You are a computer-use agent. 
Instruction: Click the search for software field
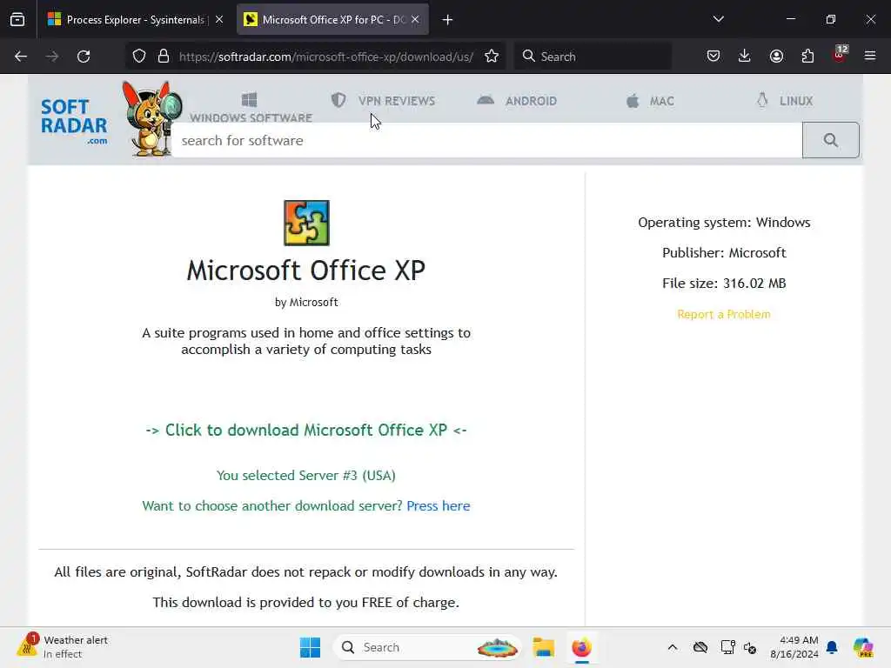pyautogui.click(x=487, y=140)
